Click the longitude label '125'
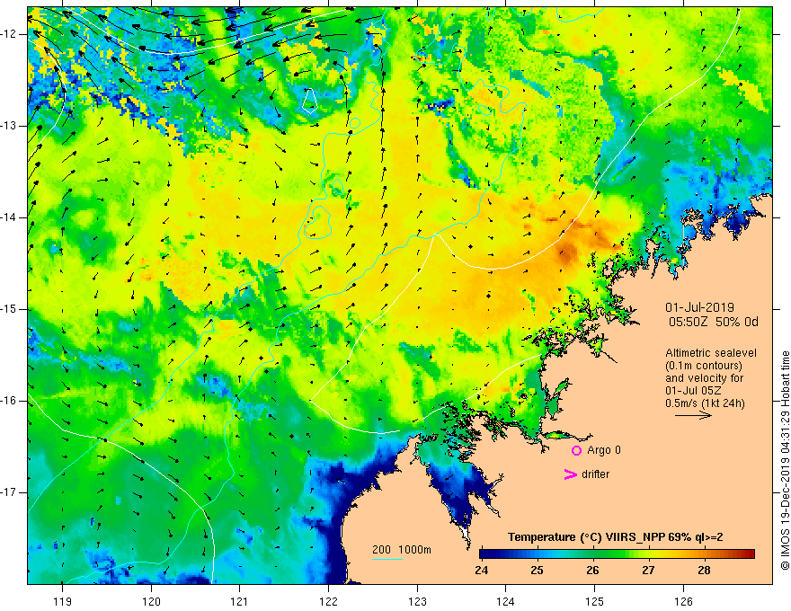The width and height of the screenshot is (791, 611). (x=595, y=601)
